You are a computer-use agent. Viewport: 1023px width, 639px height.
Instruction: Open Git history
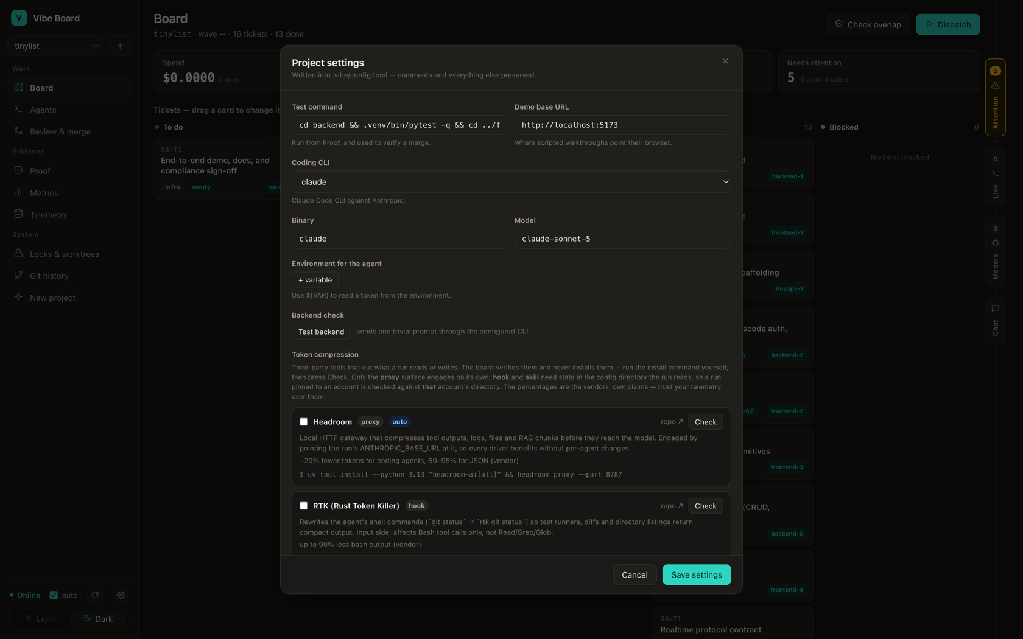tap(69, 276)
